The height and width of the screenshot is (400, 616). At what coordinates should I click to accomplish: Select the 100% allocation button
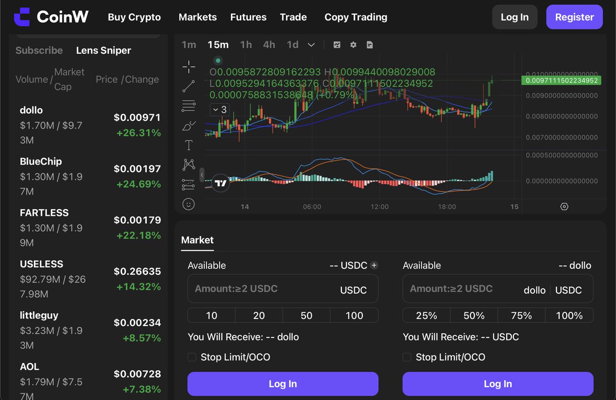click(x=569, y=315)
